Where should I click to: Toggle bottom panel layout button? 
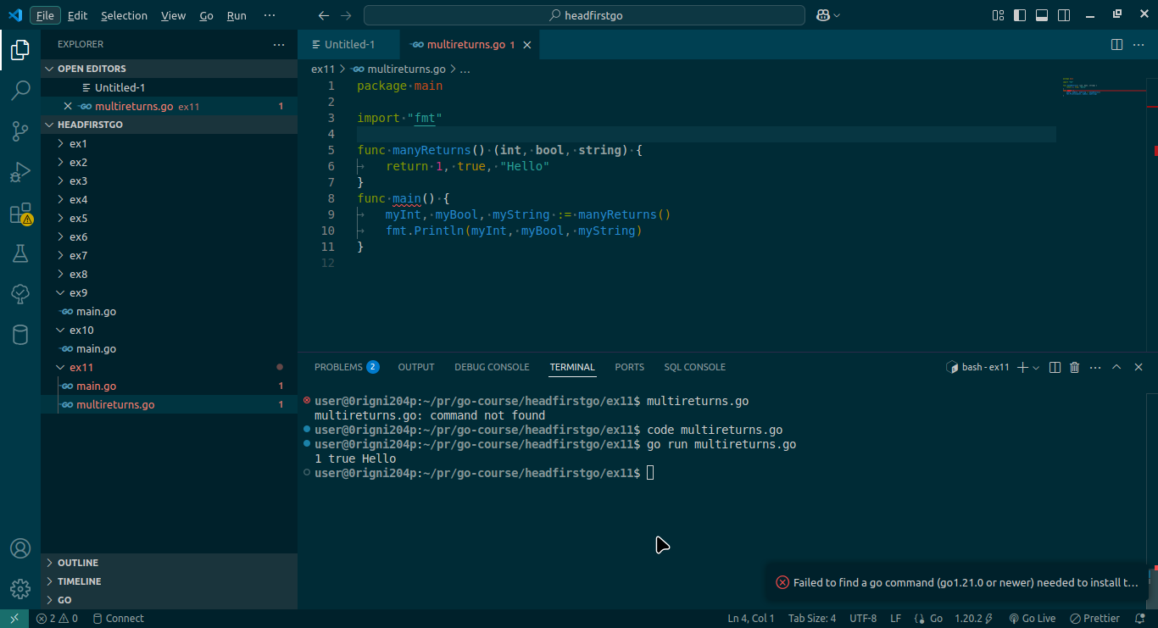1042,15
